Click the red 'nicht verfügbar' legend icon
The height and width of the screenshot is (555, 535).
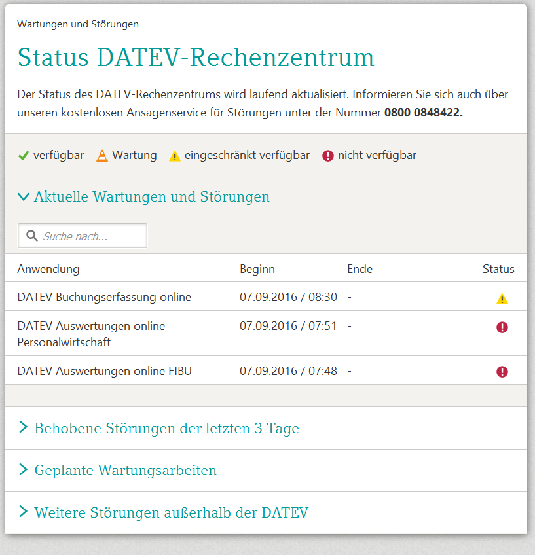[328, 156]
